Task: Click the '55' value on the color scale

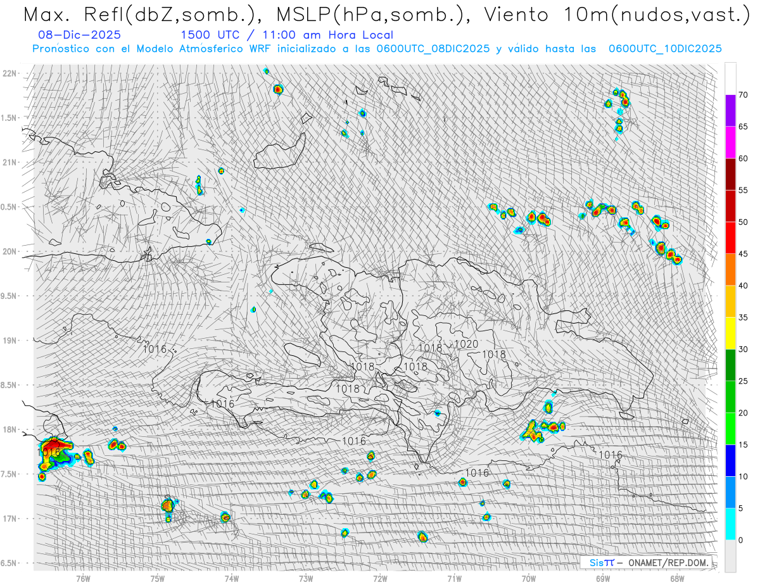Action: click(743, 190)
